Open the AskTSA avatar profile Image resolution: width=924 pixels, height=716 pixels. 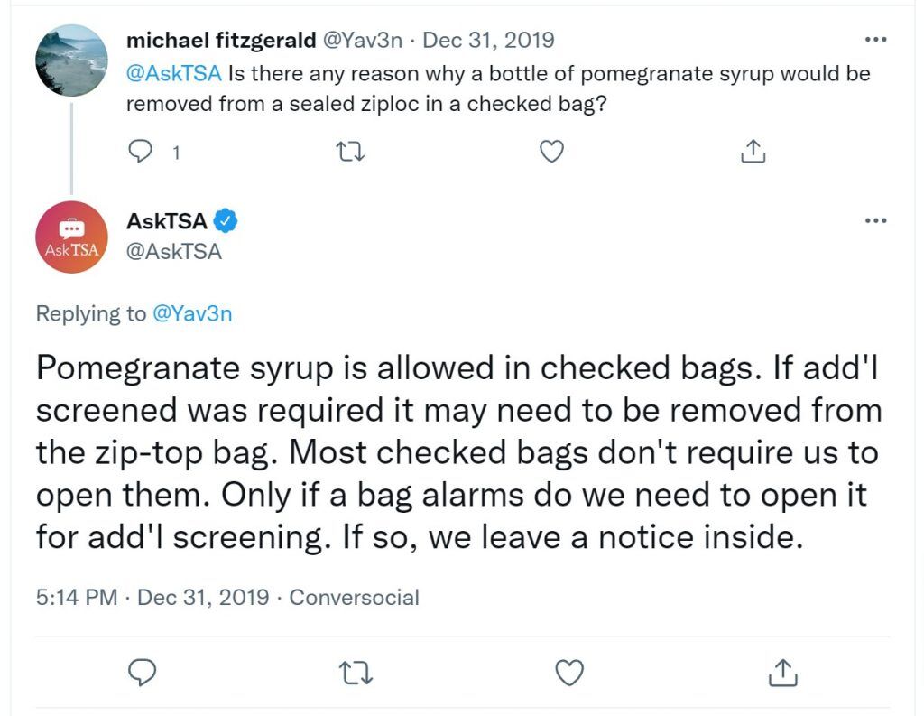point(71,237)
